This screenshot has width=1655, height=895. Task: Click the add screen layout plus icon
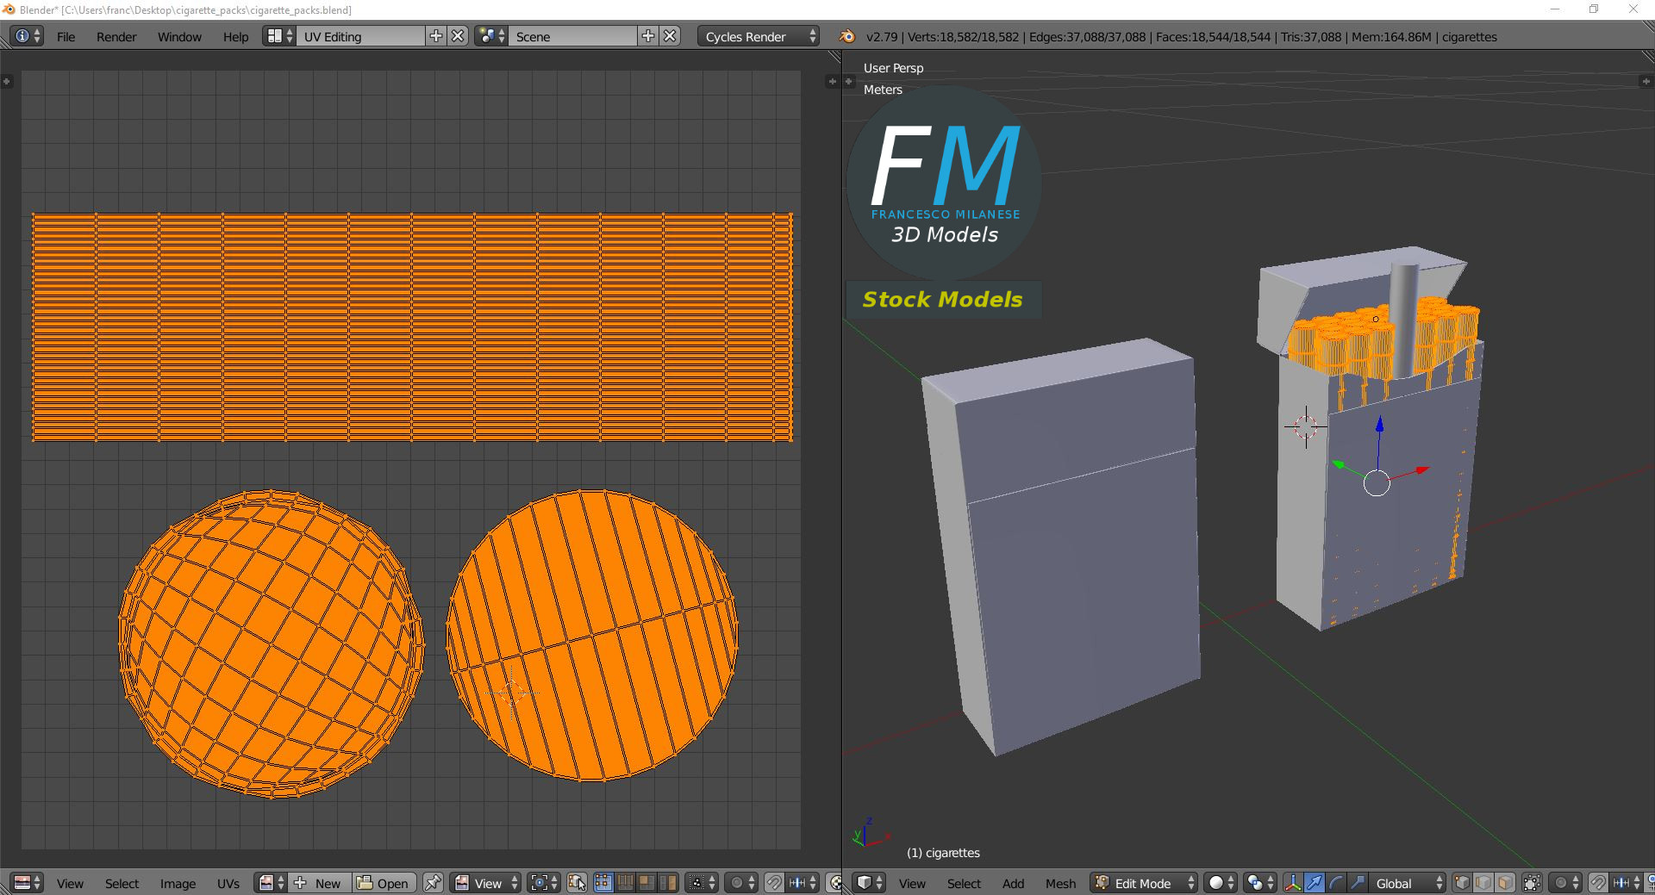tap(436, 36)
